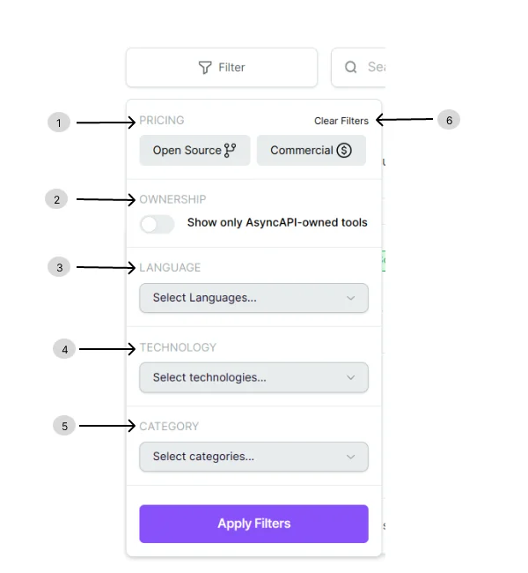This screenshot has width=528, height=573.
Task: Click annotation marker number 5
Action: [x=63, y=427]
